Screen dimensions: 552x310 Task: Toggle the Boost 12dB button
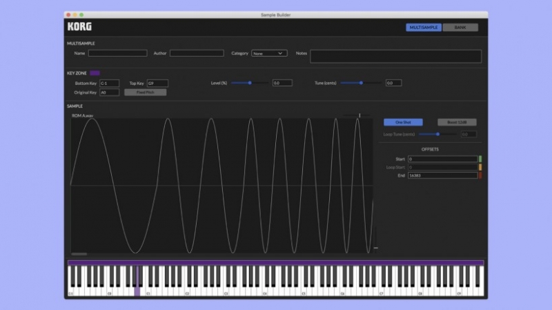point(457,122)
